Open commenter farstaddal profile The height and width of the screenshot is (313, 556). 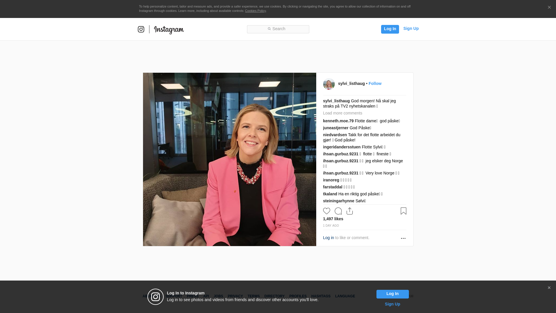pyautogui.click(x=332, y=187)
